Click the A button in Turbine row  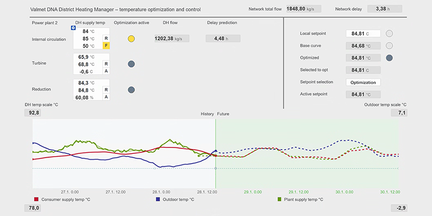click(x=106, y=71)
